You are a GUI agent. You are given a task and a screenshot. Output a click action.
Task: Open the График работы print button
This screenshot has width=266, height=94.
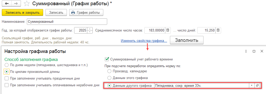click(86, 13)
